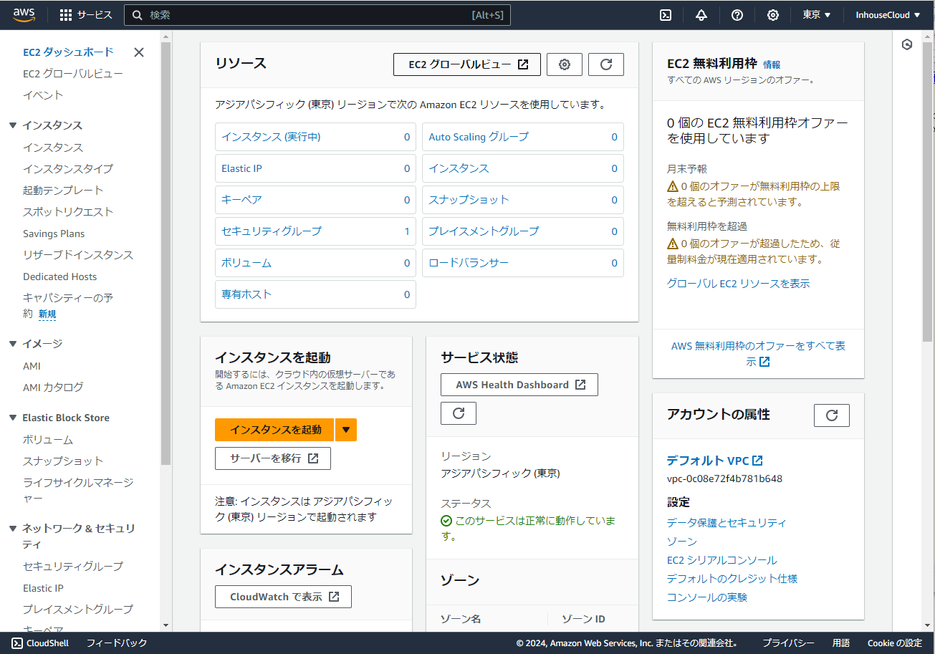Open CloudShell from the top navigation icon

(666, 15)
